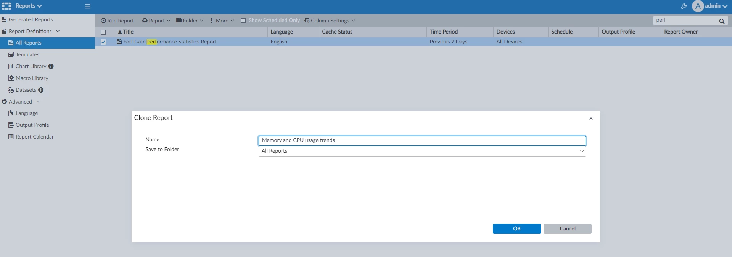Open the Datasets page
The height and width of the screenshot is (257, 732).
(x=26, y=90)
